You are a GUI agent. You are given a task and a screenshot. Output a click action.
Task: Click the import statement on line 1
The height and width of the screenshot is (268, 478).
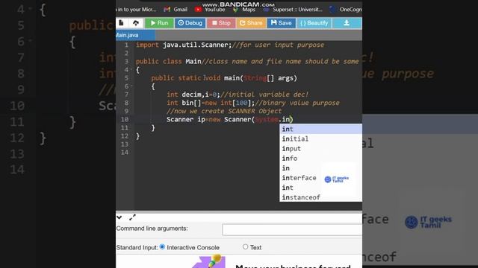pos(230,45)
